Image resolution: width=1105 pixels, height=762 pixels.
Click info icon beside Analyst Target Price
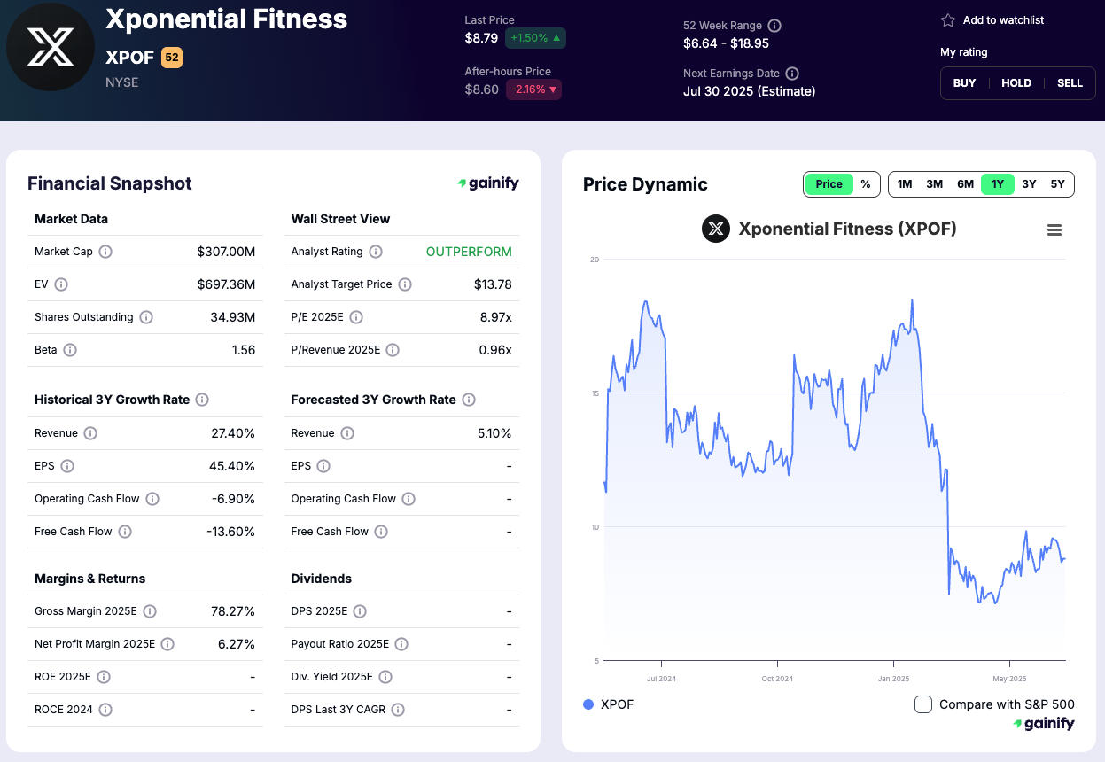coord(405,284)
